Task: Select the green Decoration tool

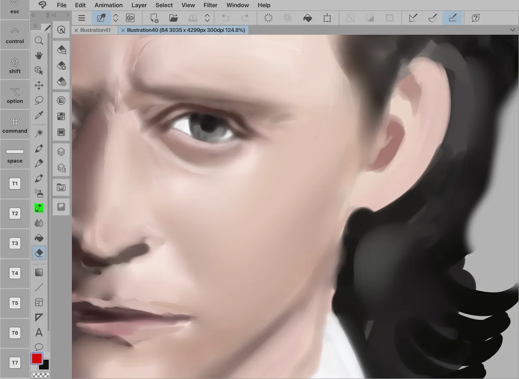Action: [39, 208]
